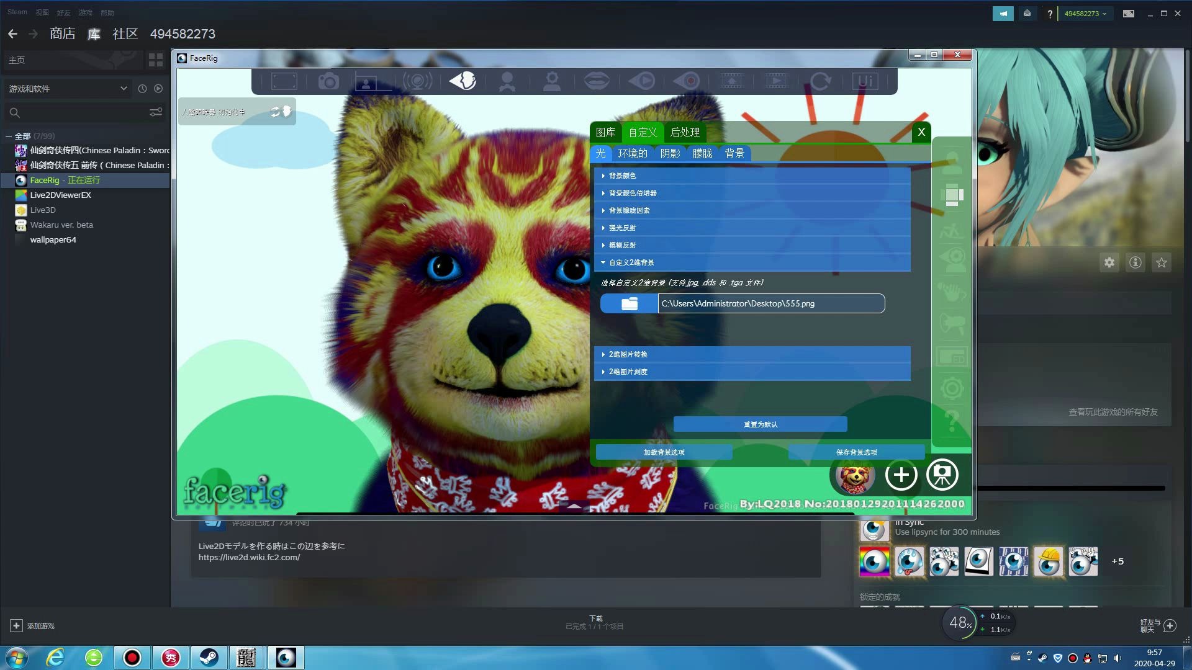Select Wakaru ver. beta in Steam library
1192x670 pixels.
coord(85,225)
